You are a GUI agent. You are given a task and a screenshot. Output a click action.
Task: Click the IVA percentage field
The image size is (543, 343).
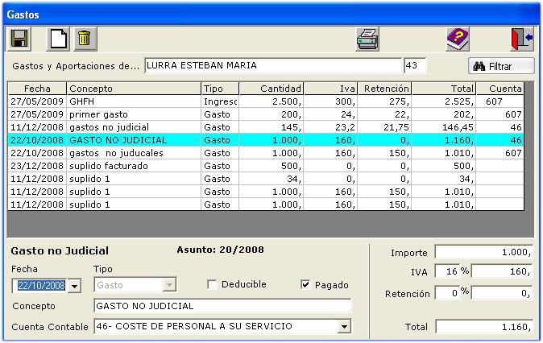(446, 271)
